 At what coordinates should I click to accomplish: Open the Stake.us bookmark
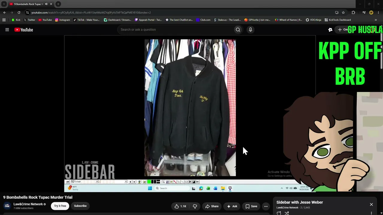click(x=227, y=20)
